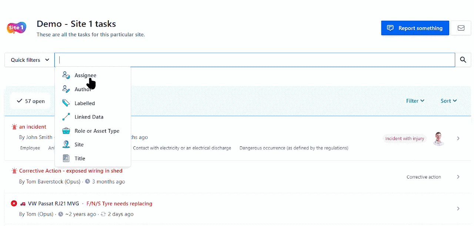Choose Linked Data filter option

click(93, 117)
